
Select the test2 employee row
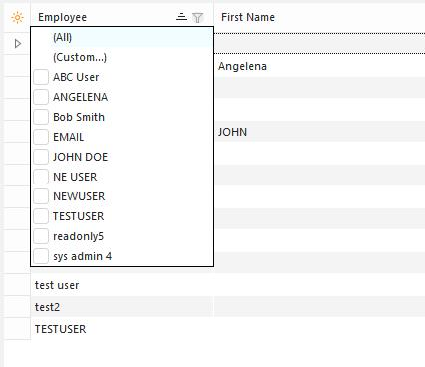click(122, 307)
